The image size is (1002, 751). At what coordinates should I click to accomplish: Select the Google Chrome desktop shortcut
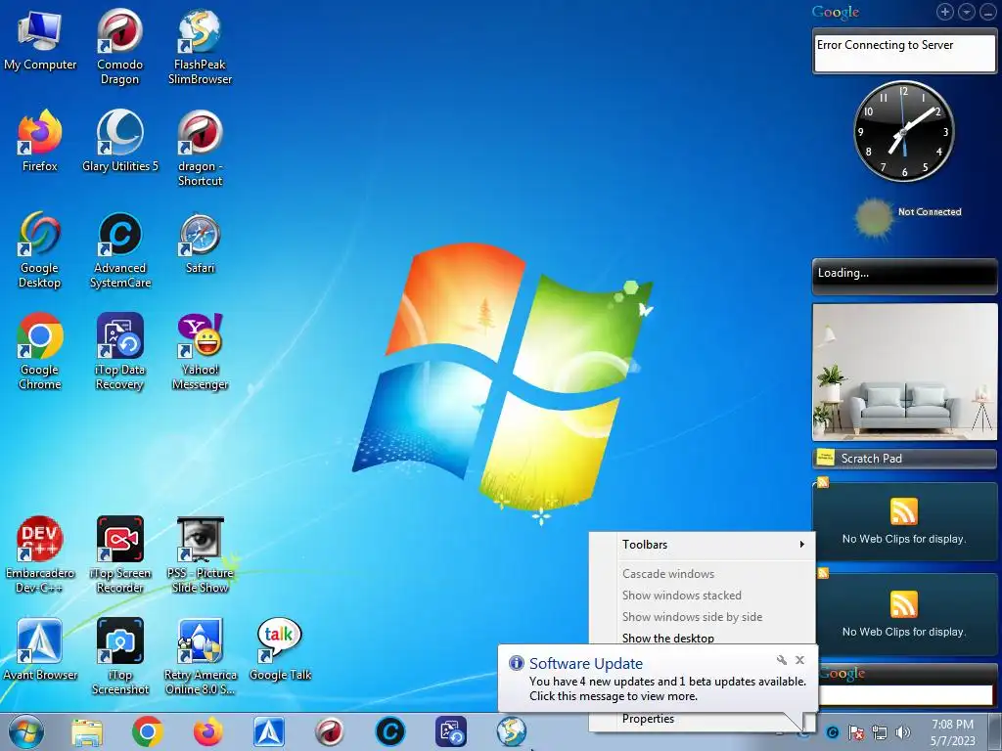tap(39, 351)
